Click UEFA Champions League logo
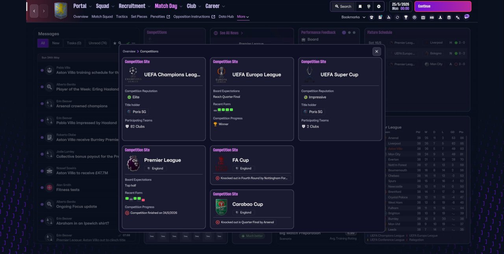 tap(133, 74)
